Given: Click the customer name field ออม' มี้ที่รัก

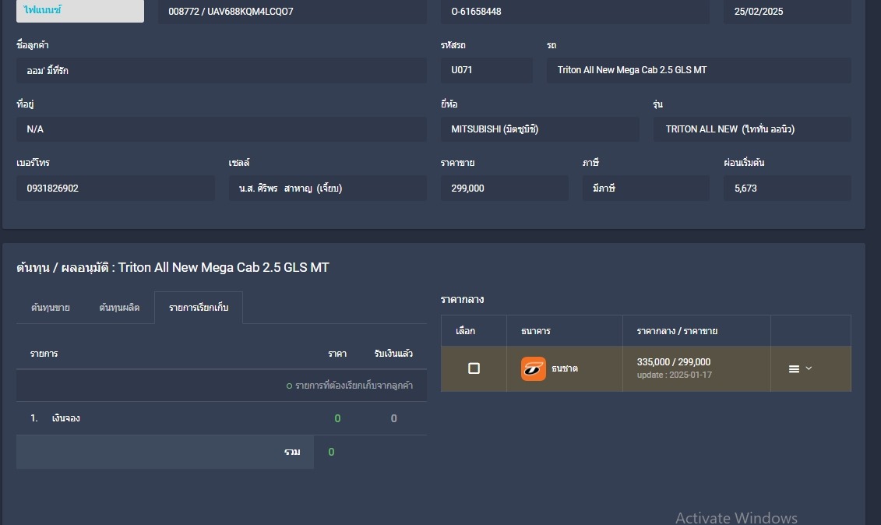Looking at the screenshot, I should click(221, 70).
